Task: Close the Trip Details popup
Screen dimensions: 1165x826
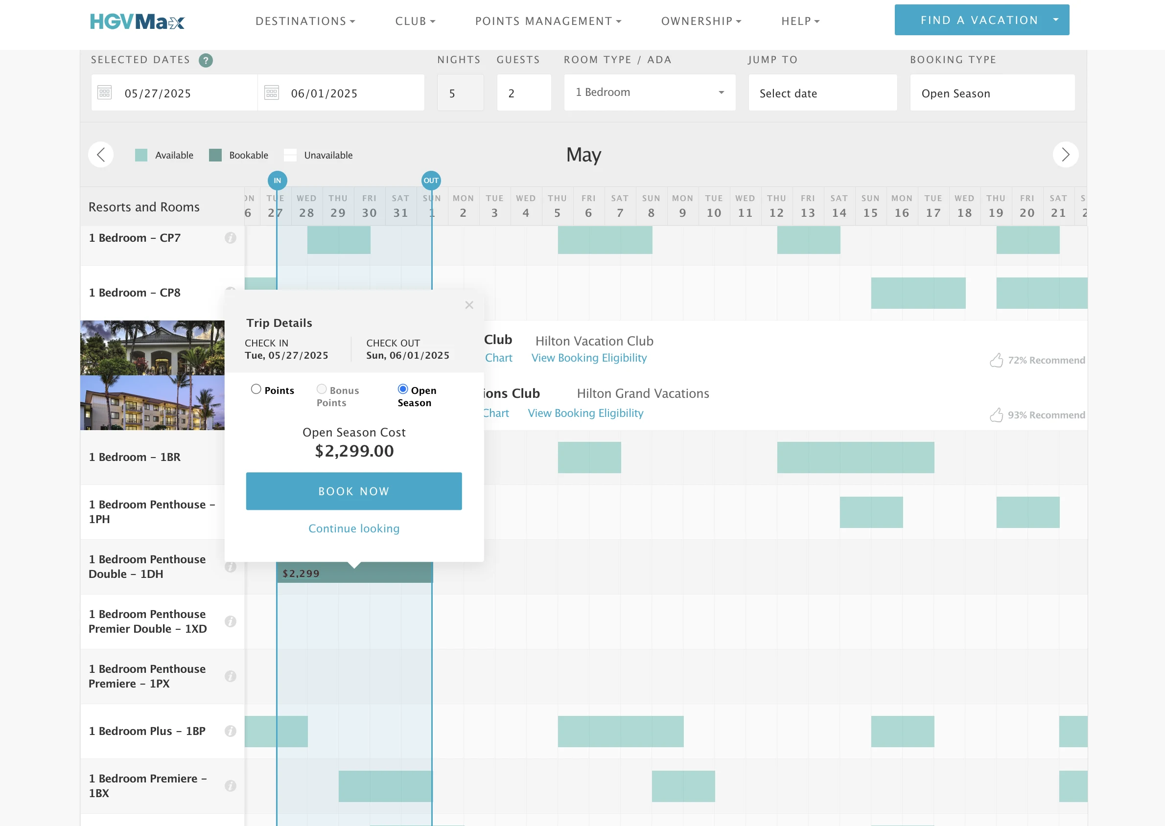Action: pyautogui.click(x=469, y=305)
